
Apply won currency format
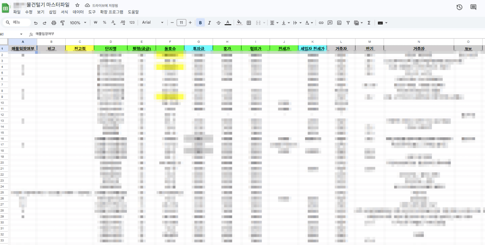tap(96, 23)
